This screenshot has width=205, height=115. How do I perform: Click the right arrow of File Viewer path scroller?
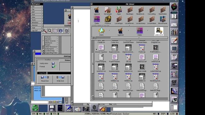pos(95,38)
